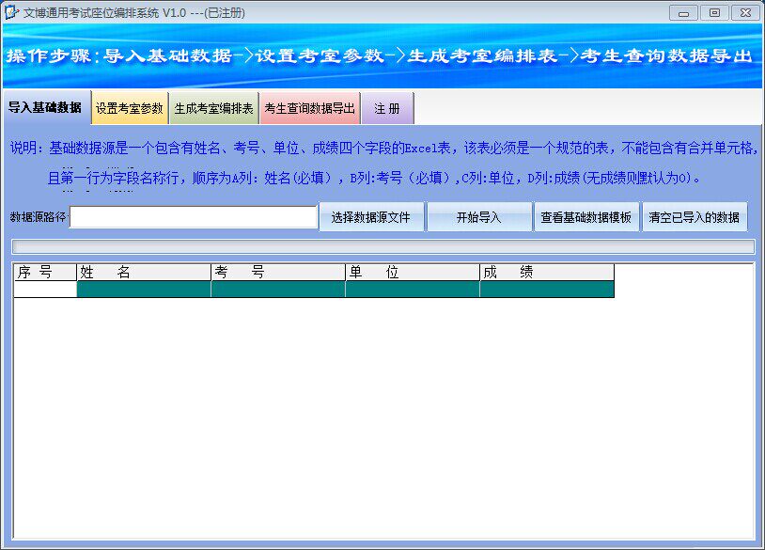Click the import progress bar
The image size is (765, 550).
pyautogui.click(x=383, y=246)
